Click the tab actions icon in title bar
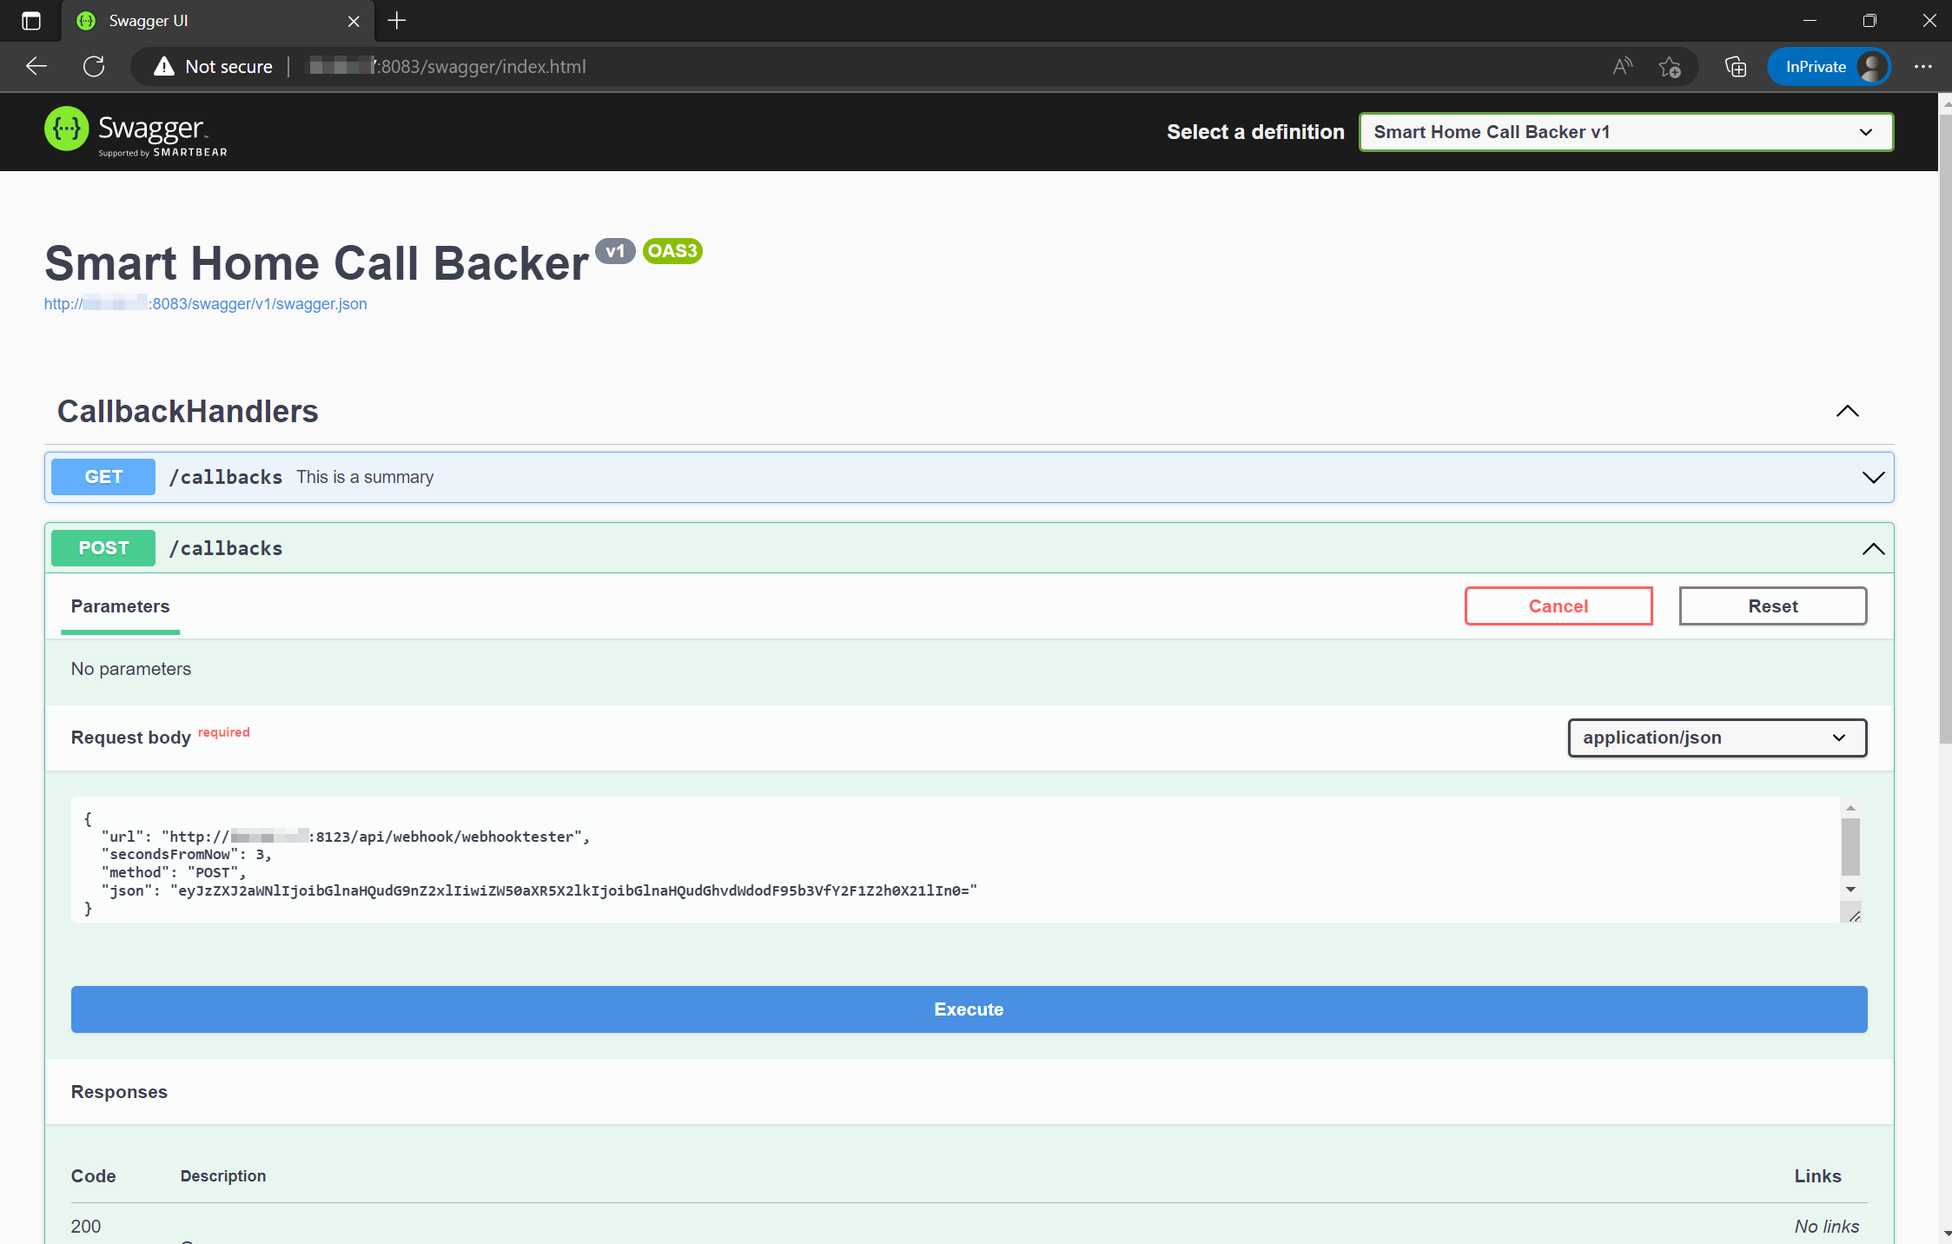The height and width of the screenshot is (1244, 1952). coord(31,21)
